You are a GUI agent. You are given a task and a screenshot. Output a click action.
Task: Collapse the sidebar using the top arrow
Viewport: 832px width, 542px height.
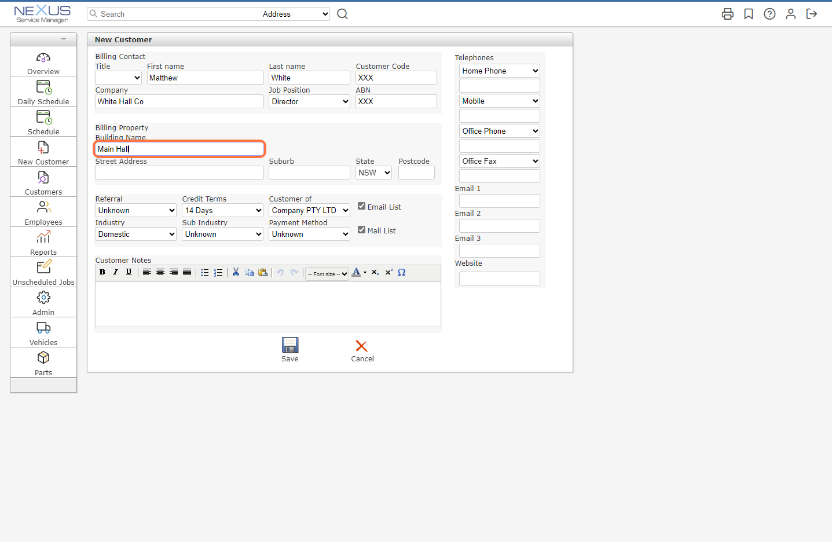point(64,39)
